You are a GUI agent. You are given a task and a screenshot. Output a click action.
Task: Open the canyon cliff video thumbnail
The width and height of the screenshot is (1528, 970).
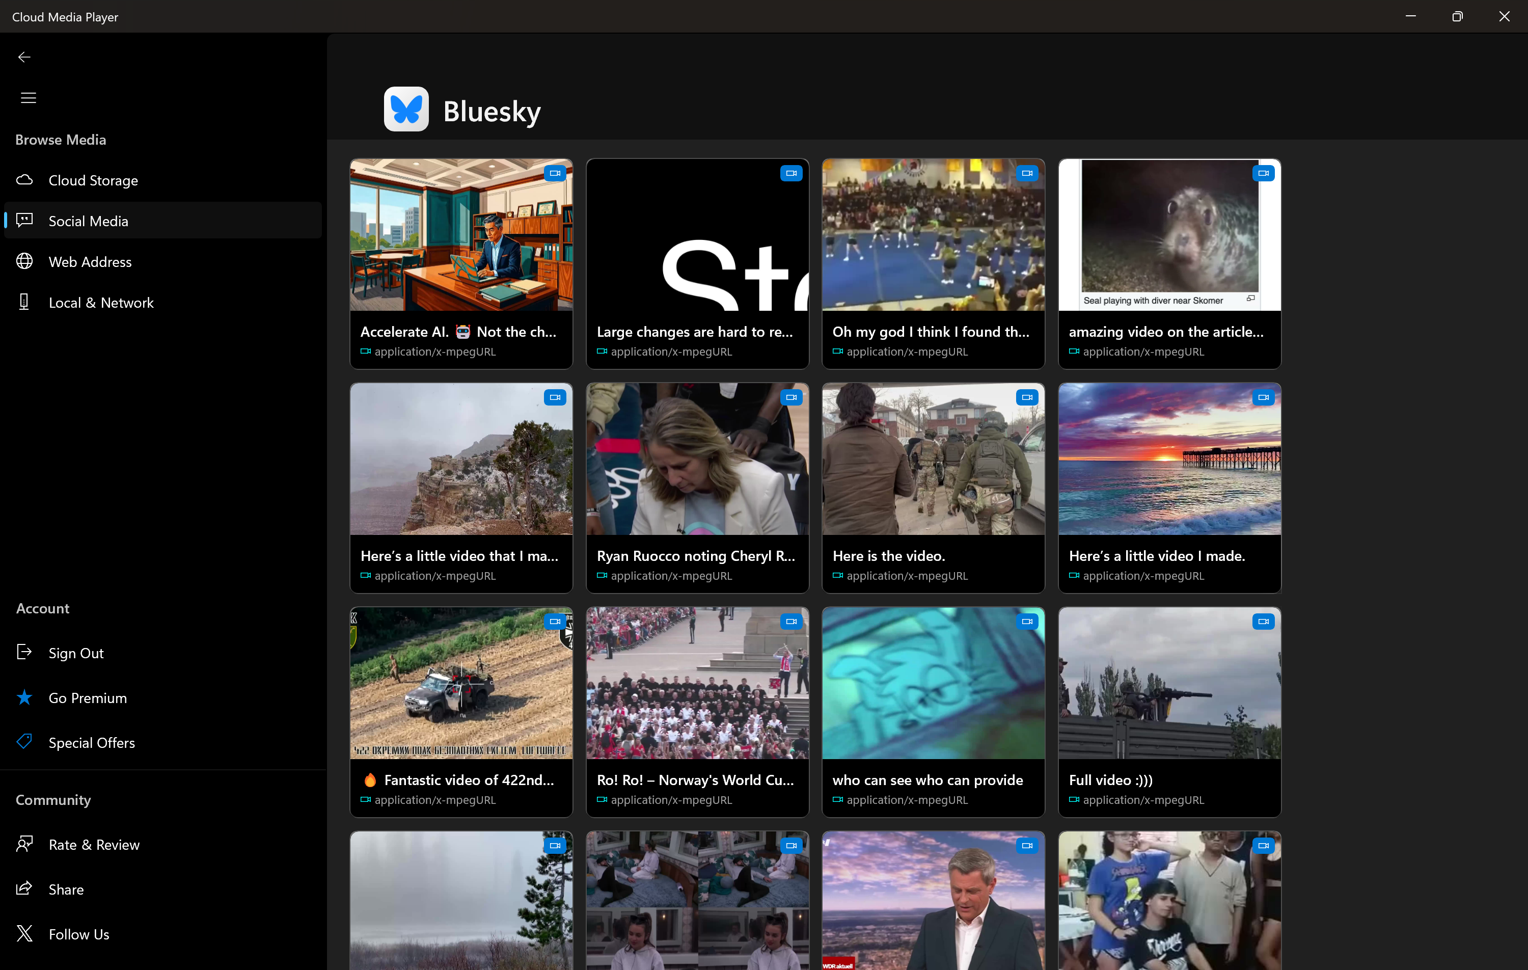(x=461, y=459)
